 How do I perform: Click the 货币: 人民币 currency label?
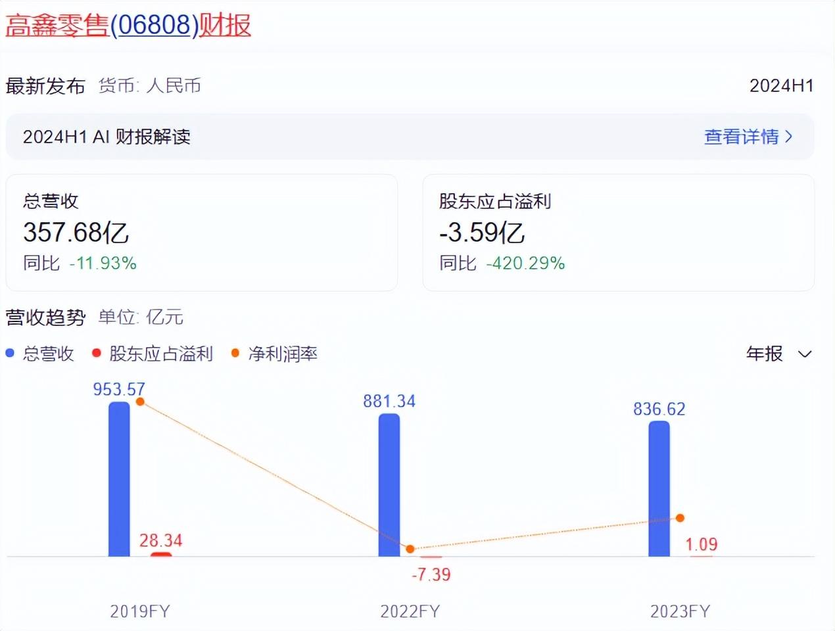click(x=150, y=86)
